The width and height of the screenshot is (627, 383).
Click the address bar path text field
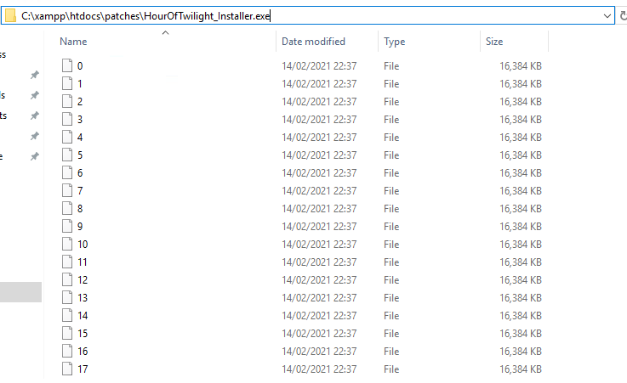coord(308,16)
